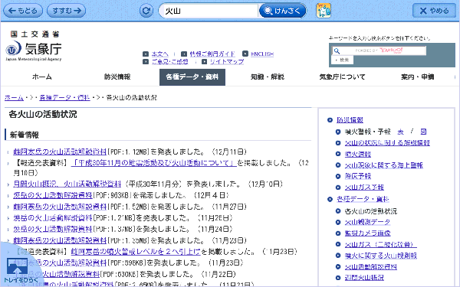Open sidebar 防災情報 link
460x287 pixels.
[x=350, y=120]
